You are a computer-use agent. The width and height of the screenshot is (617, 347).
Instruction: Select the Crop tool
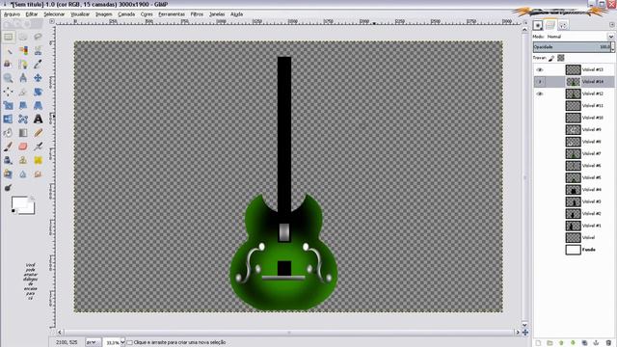click(x=23, y=92)
